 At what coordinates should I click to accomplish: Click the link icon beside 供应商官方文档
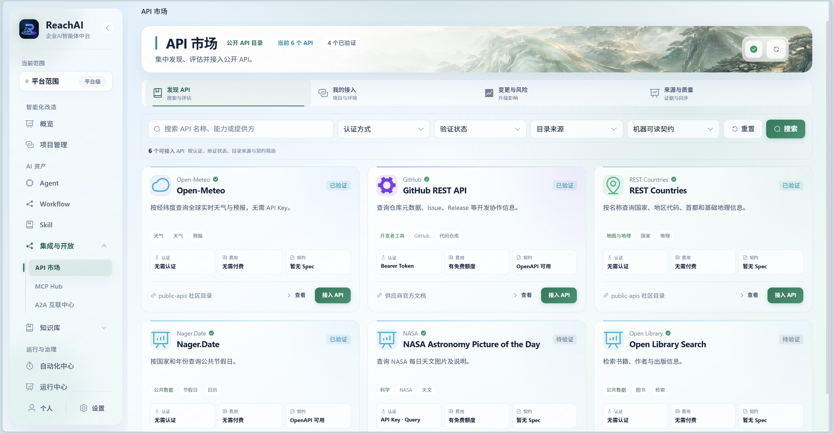[380, 295]
